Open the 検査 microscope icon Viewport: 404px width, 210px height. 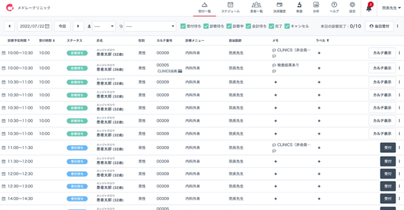coord(299,7)
